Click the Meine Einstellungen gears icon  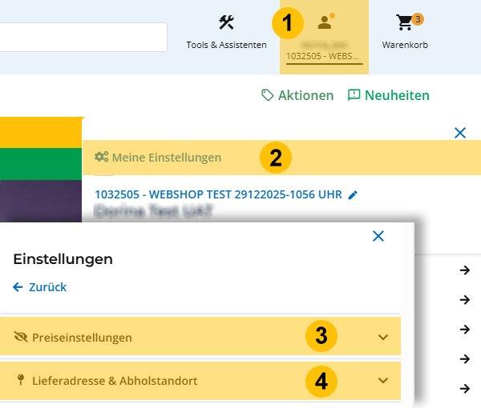click(101, 157)
